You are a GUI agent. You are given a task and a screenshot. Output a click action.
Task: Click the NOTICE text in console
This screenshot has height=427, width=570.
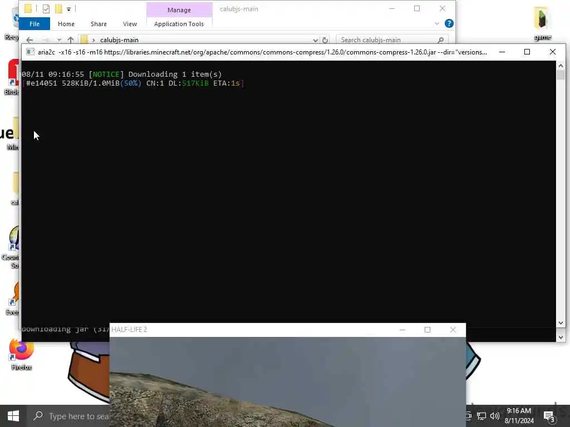(106, 74)
